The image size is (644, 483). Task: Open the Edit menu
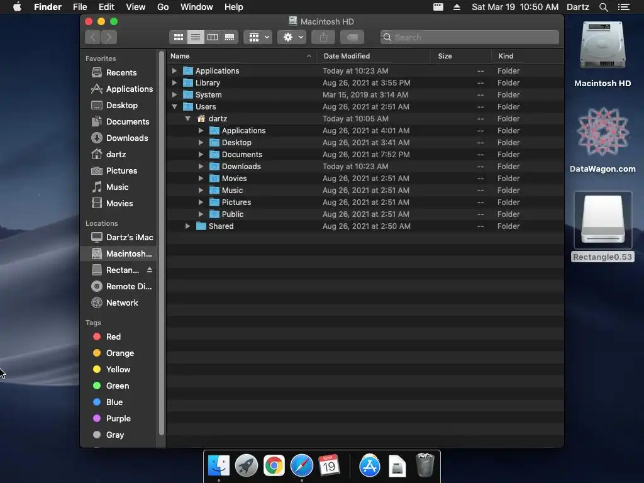[x=106, y=7]
